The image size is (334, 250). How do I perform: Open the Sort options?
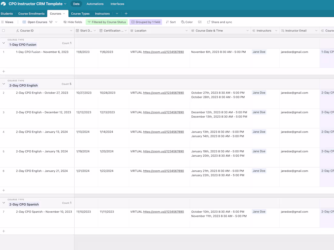171,22
